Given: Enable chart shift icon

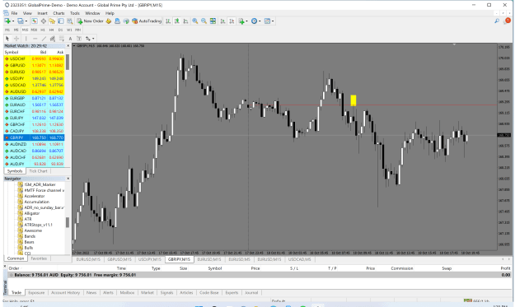Looking at the screenshot, I should (x=232, y=21).
